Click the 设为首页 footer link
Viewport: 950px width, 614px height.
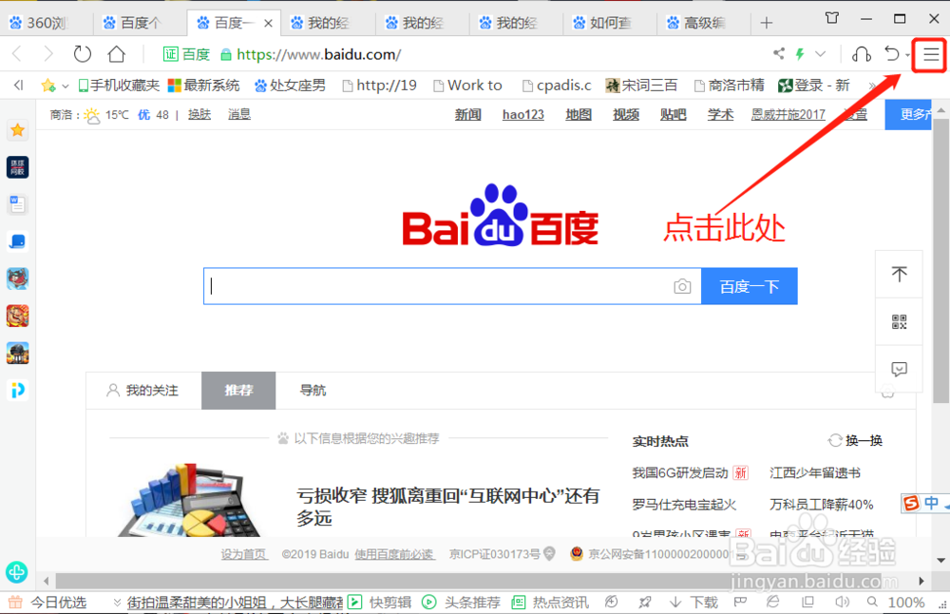point(243,554)
